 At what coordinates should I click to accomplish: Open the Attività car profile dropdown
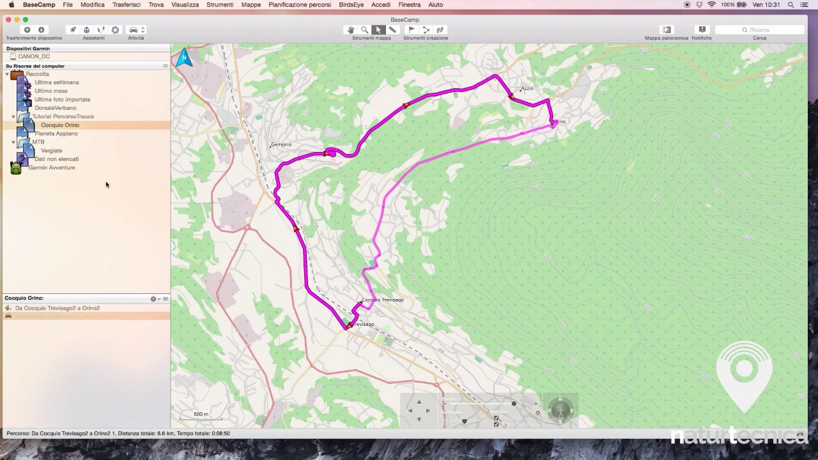tap(136, 29)
